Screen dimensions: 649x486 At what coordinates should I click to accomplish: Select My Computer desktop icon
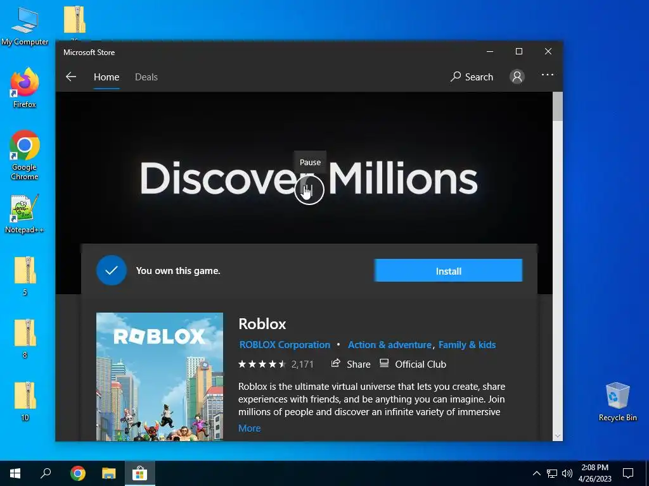25,27
